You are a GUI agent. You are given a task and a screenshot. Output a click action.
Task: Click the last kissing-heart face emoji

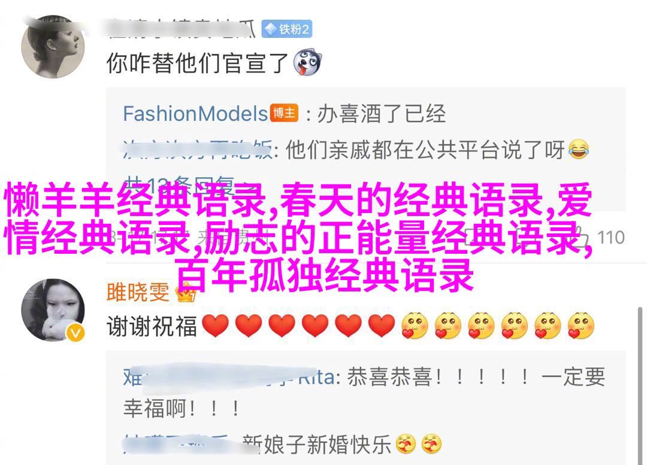tap(581, 326)
